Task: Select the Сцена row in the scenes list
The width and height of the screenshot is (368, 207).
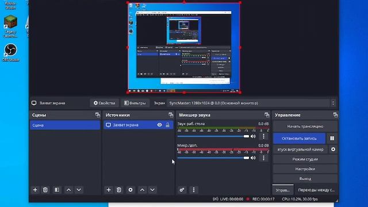Action: point(65,125)
